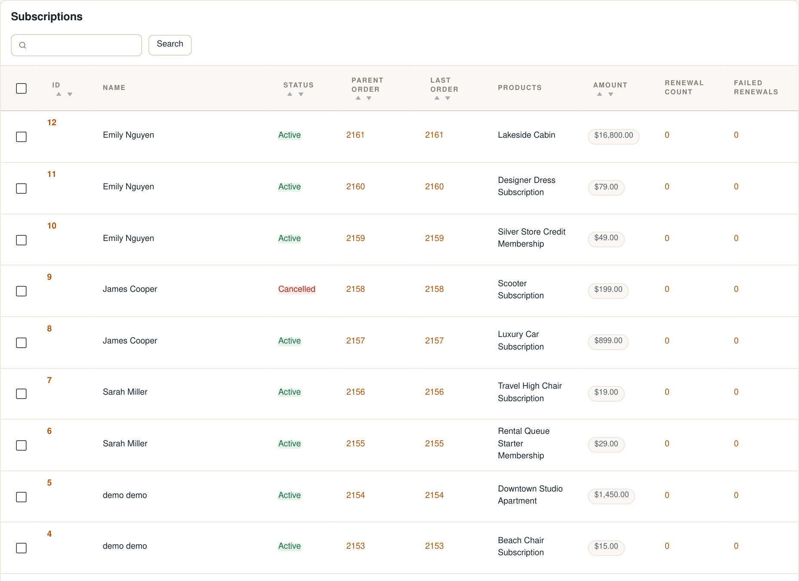Mark the checkbox for subscription 5

click(x=21, y=497)
